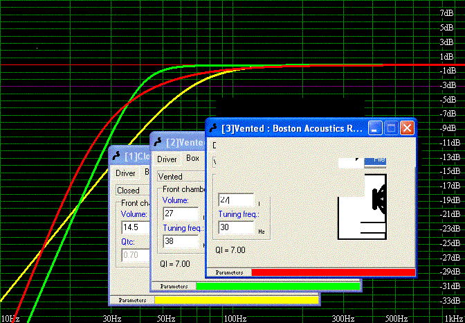This screenshot has height=323, width=465.
Task: Maximize the [3]Vented Boston Acoustics window
Action: [x=391, y=128]
